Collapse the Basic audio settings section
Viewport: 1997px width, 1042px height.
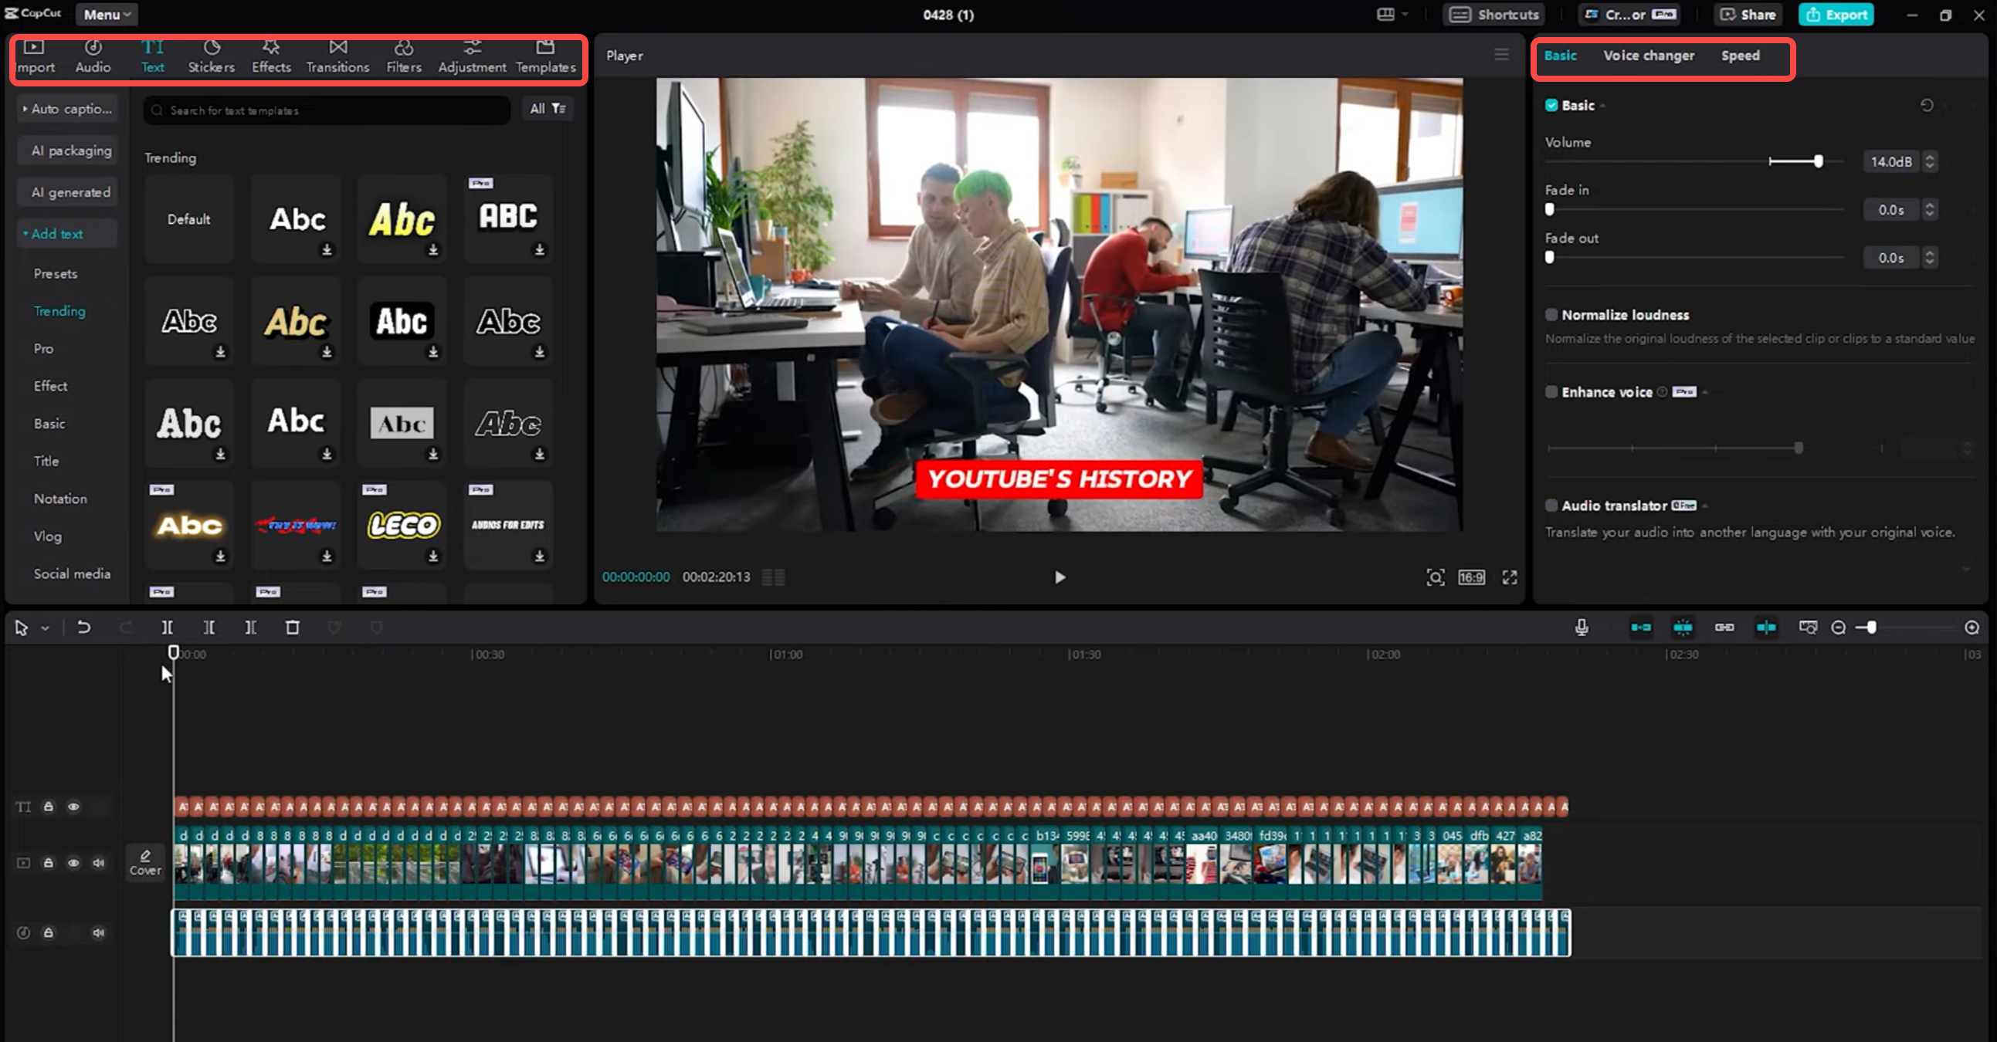[1603, 106]
